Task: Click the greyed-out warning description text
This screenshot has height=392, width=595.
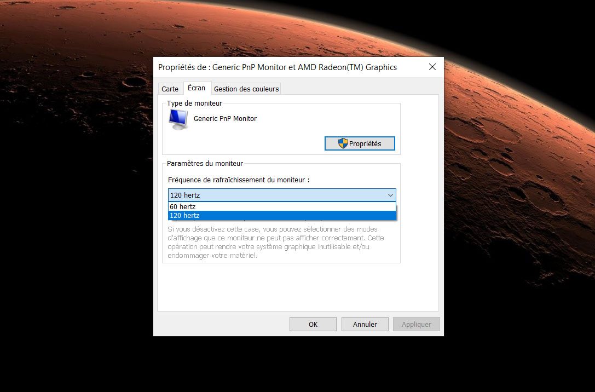Action: (276, 243)
